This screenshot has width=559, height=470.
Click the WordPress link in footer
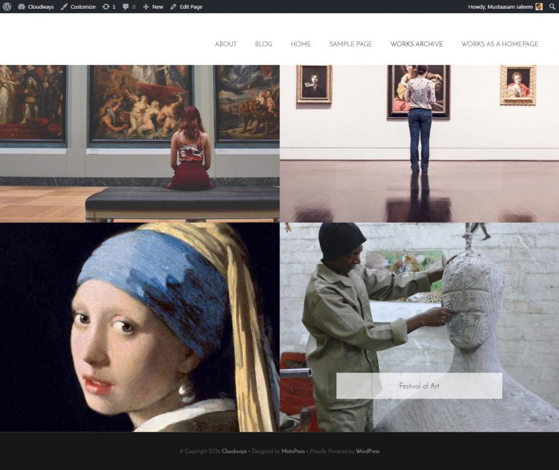coord(367,451)
